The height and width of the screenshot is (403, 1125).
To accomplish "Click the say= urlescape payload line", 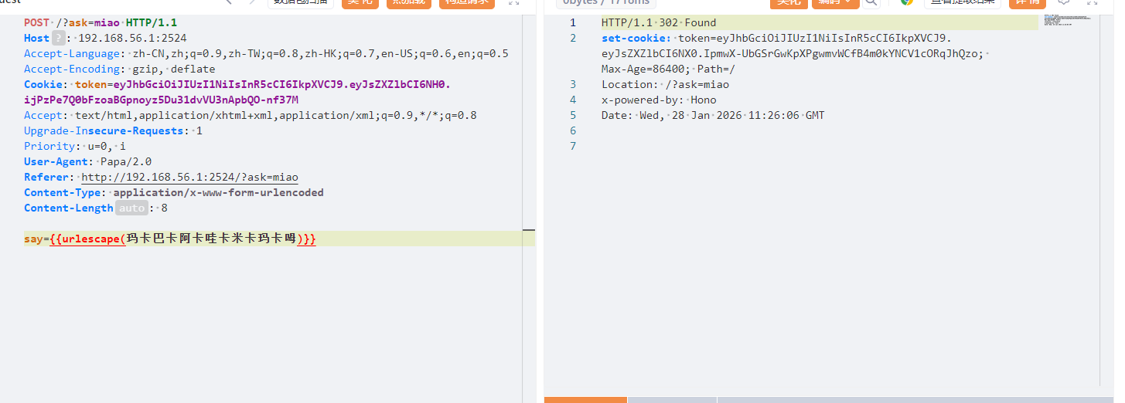I will tap(170, 239).
